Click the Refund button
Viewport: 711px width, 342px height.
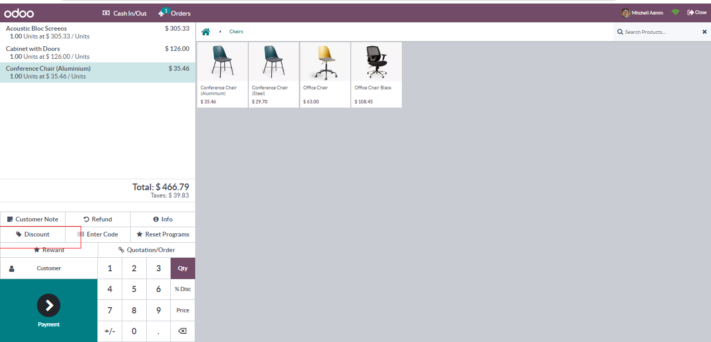98,219
